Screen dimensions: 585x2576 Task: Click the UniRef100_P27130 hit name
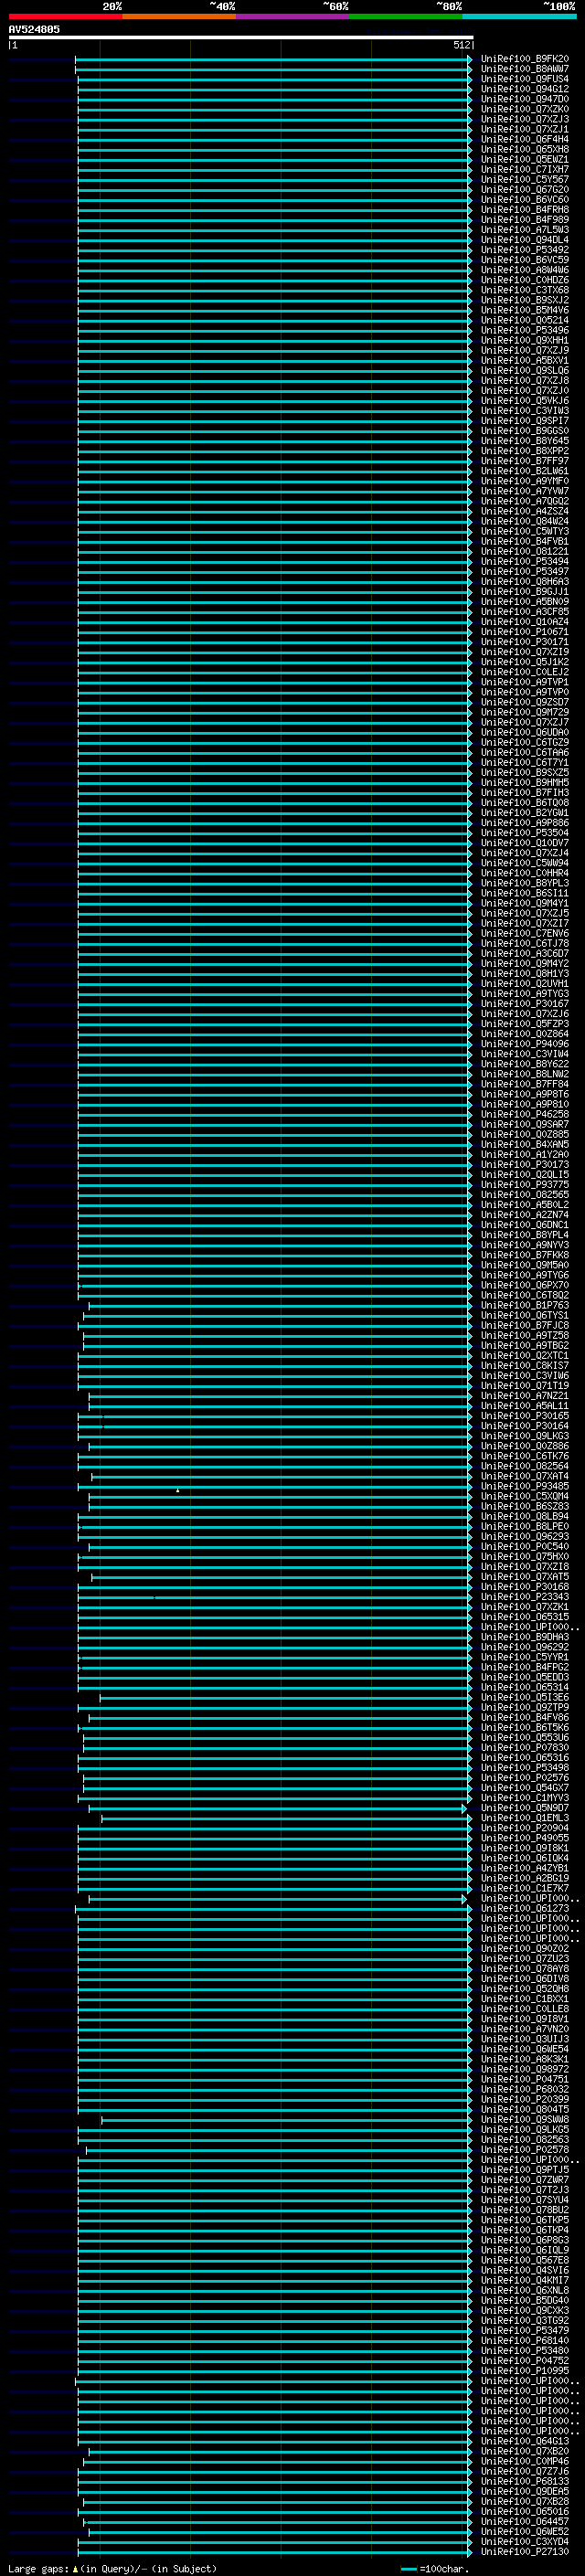pos(524,2551)
